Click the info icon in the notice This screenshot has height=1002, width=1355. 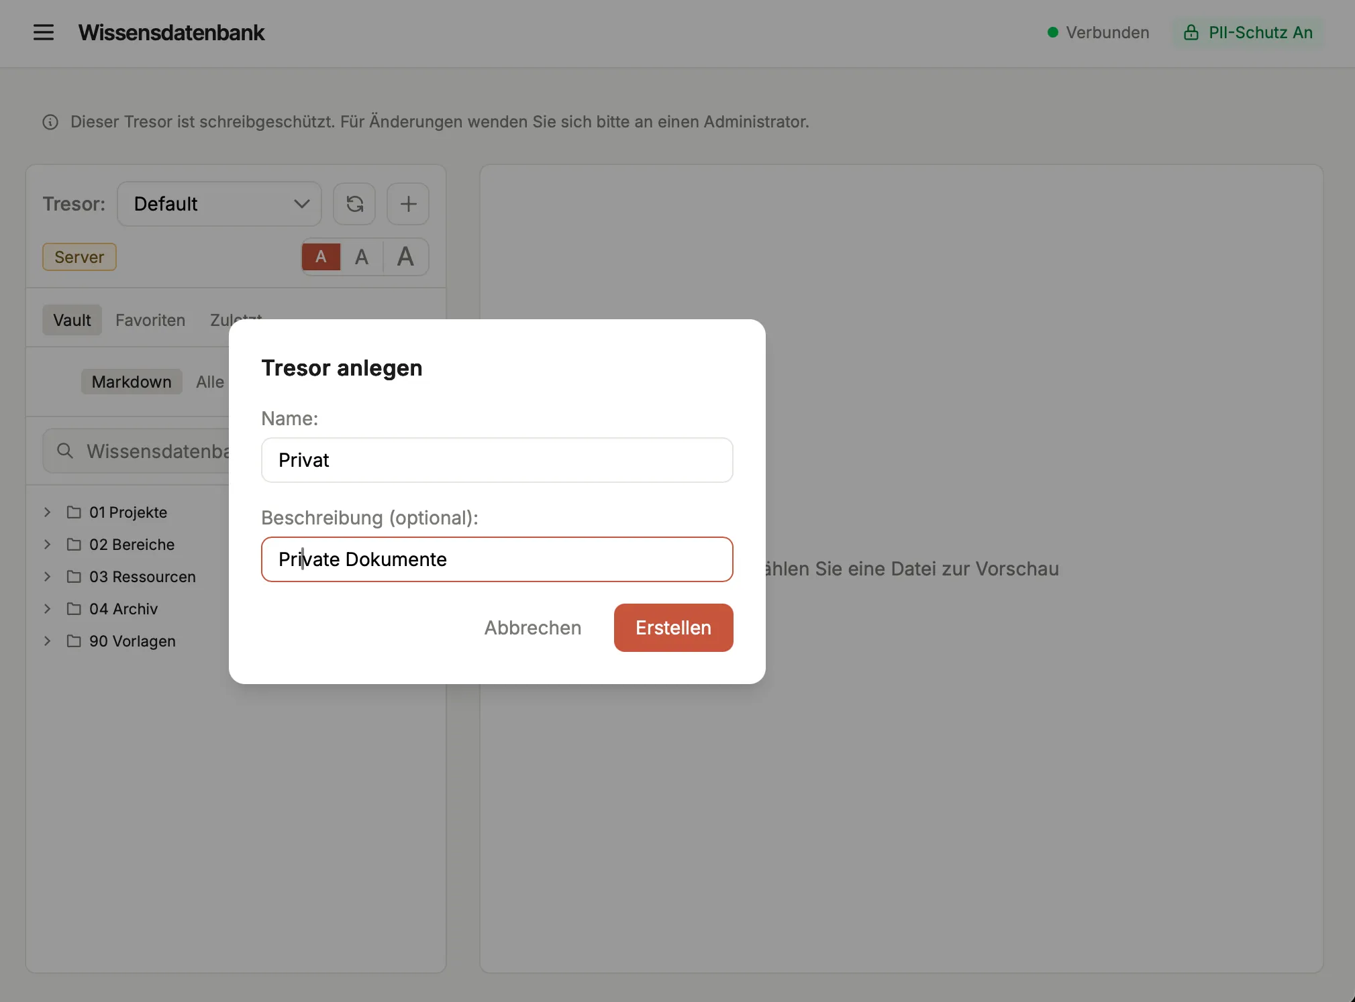coord(50,122)
